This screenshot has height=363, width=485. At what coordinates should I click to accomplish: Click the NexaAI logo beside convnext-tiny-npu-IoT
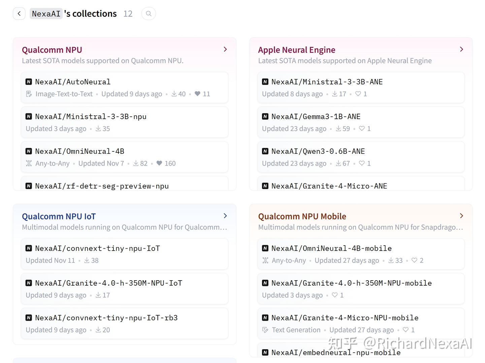29,248
